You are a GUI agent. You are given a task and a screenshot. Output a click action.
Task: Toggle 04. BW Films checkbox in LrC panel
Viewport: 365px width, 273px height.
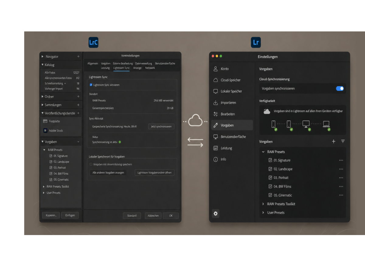click(x=51, y=174)
